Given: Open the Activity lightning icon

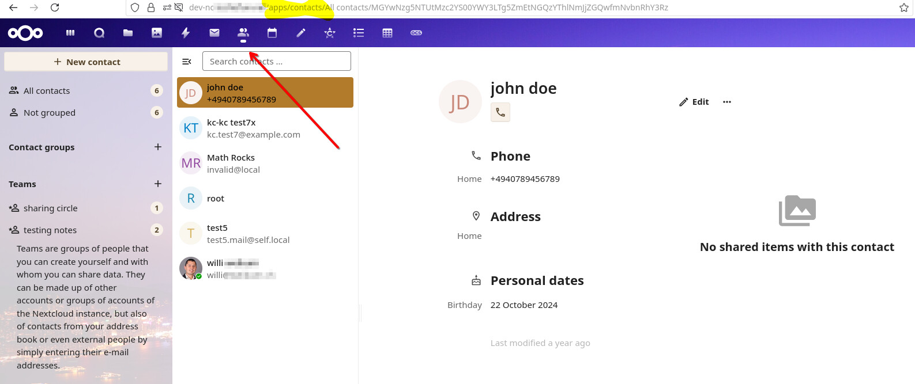Looking at the screenshot, I should [186, 33].
